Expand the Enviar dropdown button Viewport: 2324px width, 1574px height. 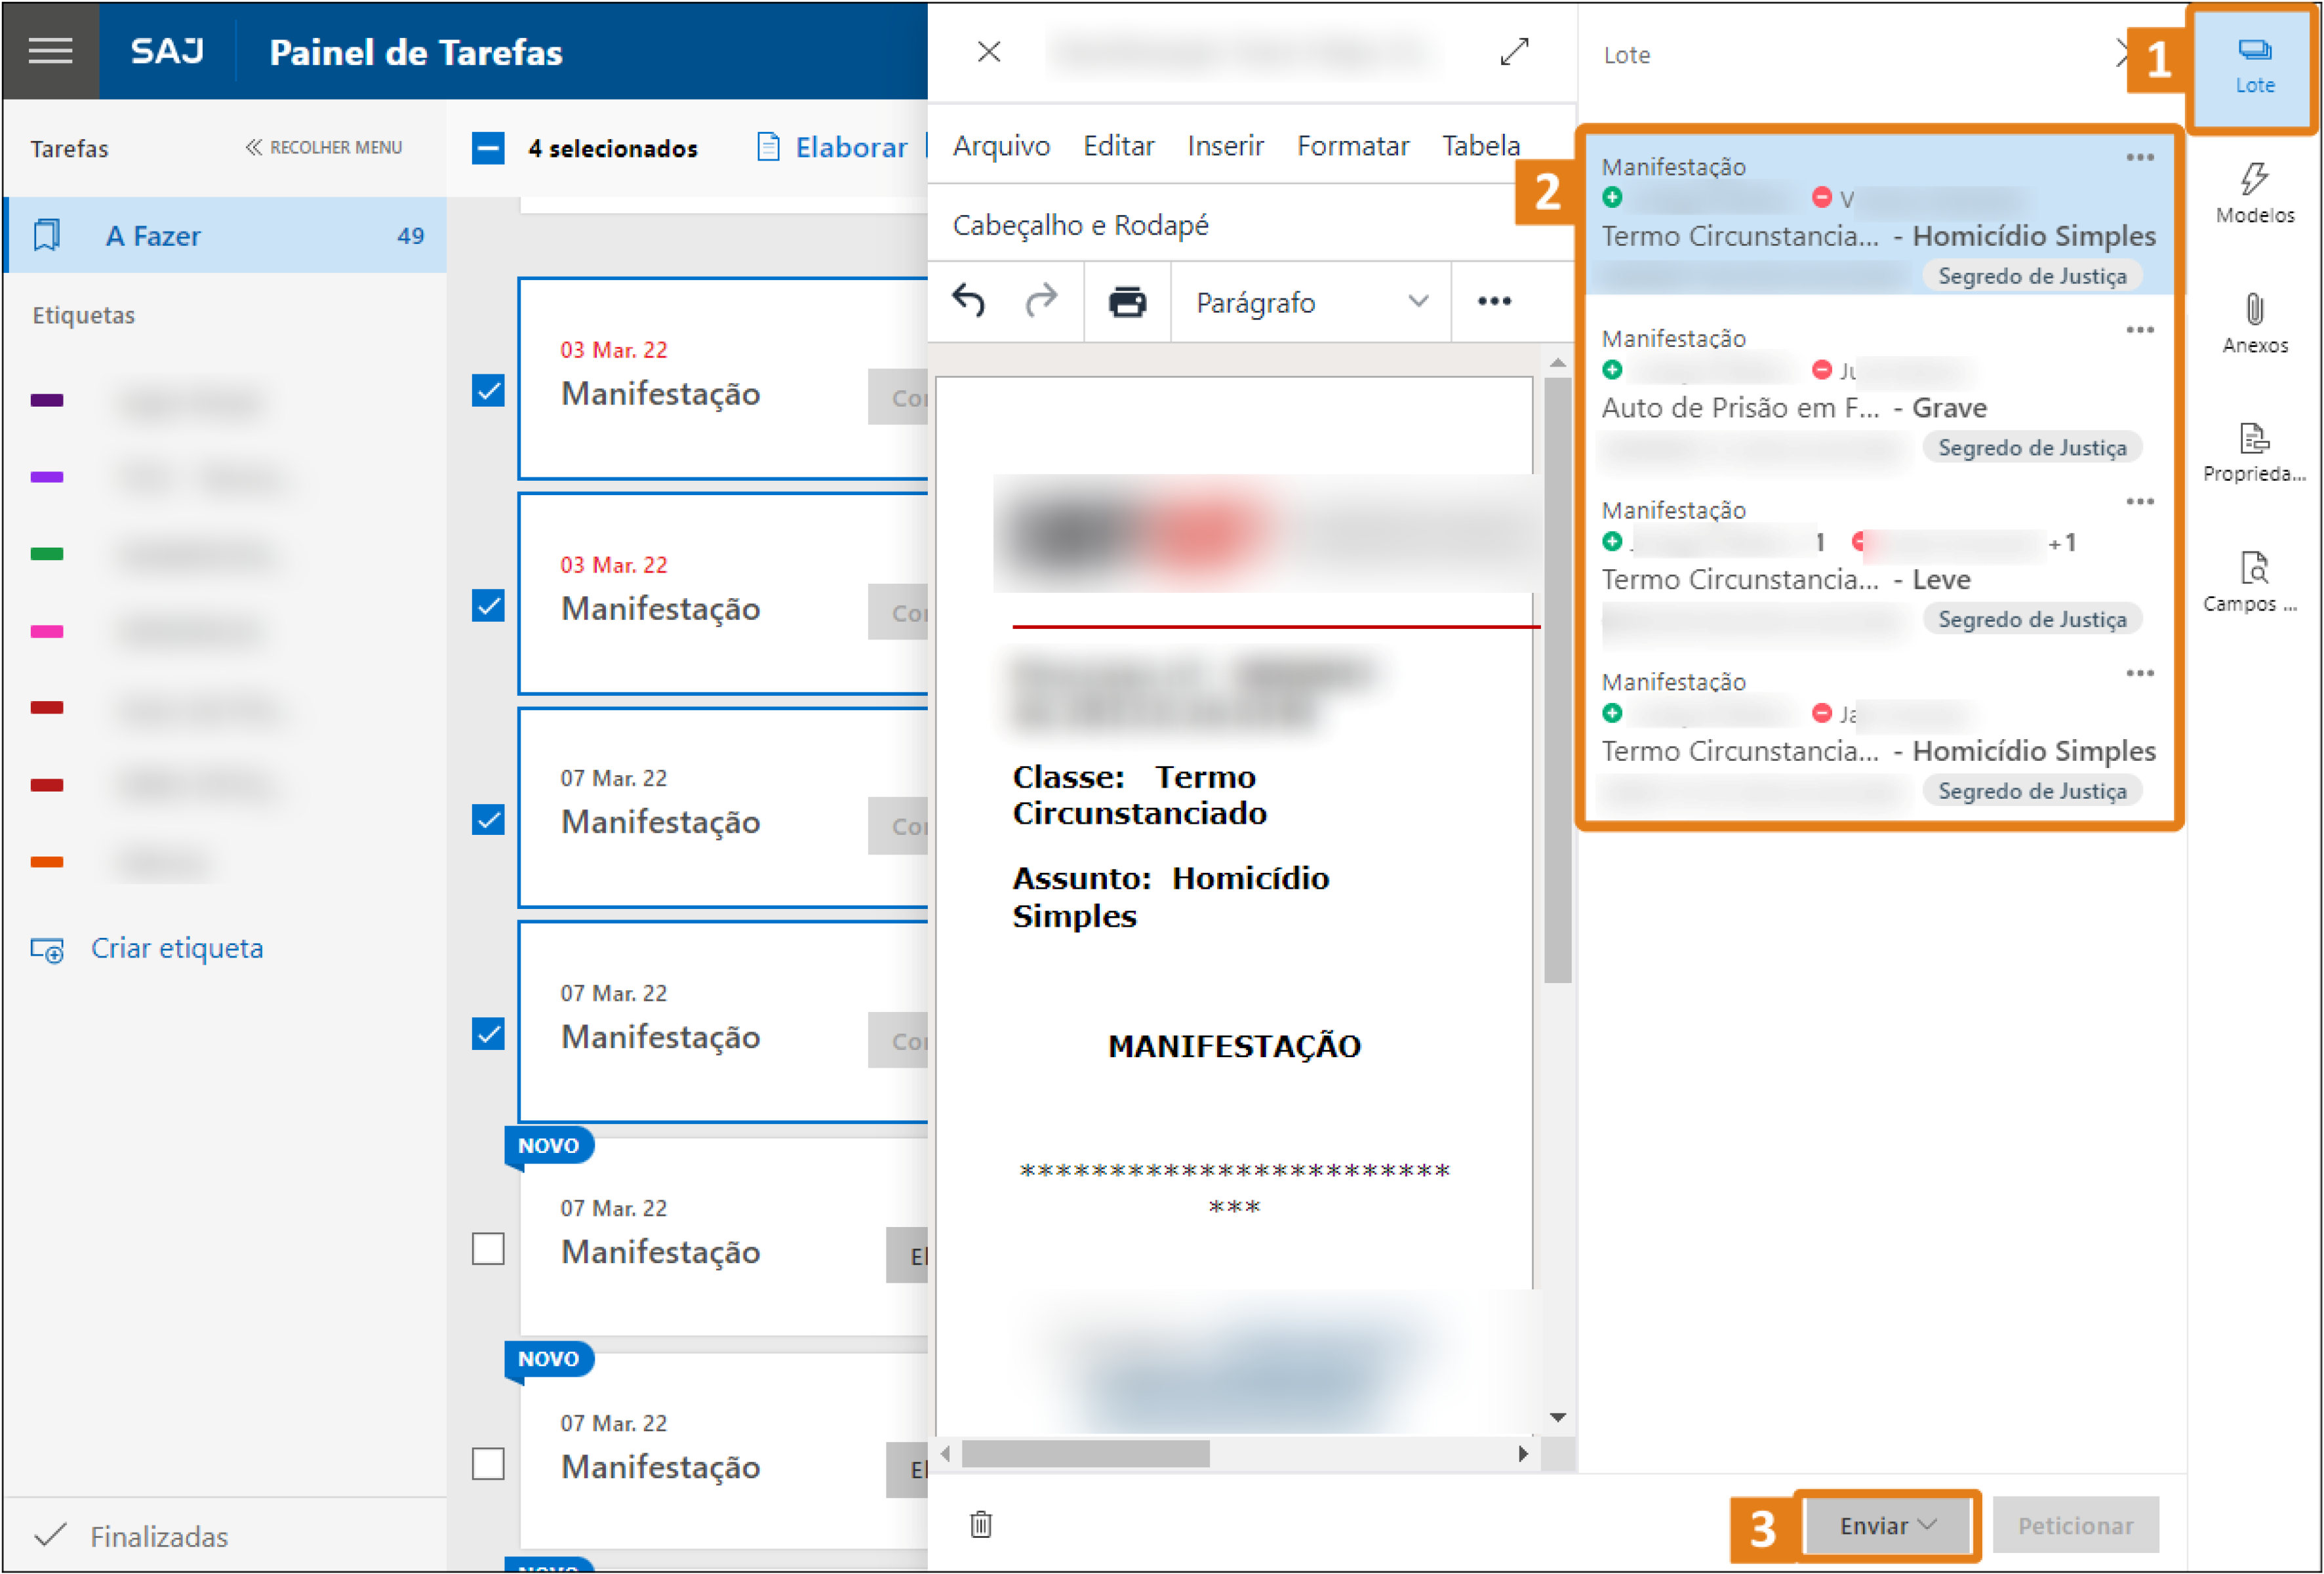(1887, 1525)
